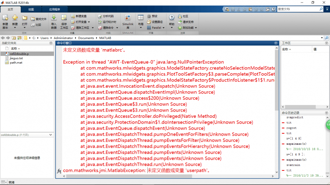
Task: Click the 布局 (Layout) icon
Action: [140, 17]
